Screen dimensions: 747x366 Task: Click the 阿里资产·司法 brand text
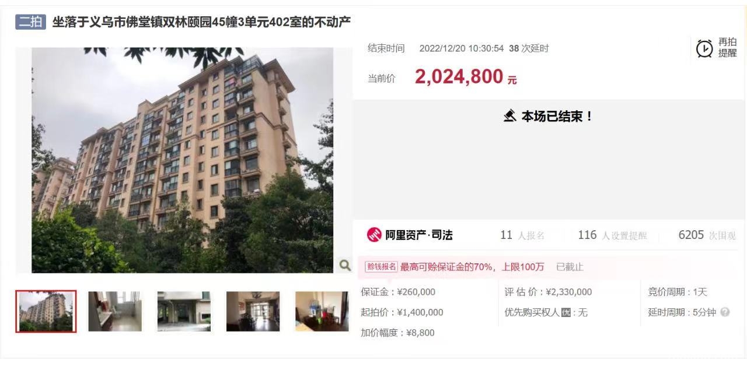(x=418, y=235)
